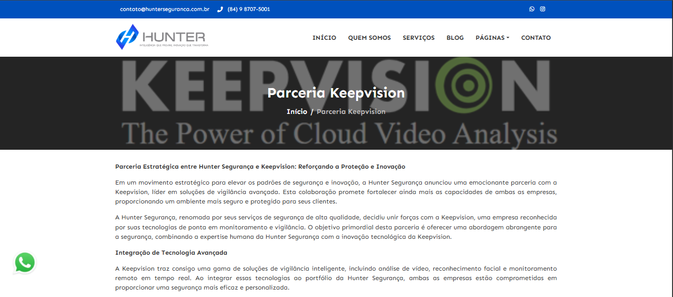Go to INÍCIO in the navigation bar

pyautogui.click(x=324, y=38)
